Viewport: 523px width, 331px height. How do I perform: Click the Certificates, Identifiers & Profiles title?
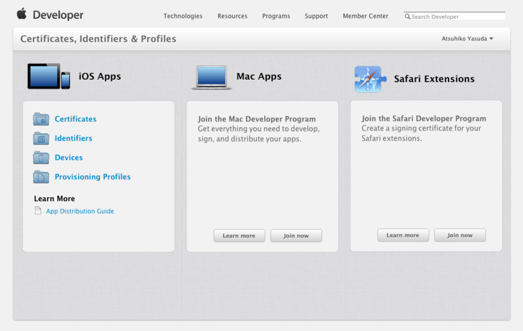click(x=99, y=39)
